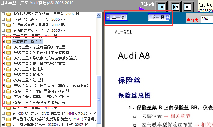213x127 pixels.
Task: Expand 带内置手机适配器和免提对话装置的 MMI node
Action: tap(3, 119)
